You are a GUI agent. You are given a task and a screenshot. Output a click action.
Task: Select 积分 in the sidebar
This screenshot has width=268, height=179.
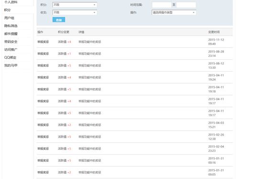pyautogui.click(x=7, y=10)
